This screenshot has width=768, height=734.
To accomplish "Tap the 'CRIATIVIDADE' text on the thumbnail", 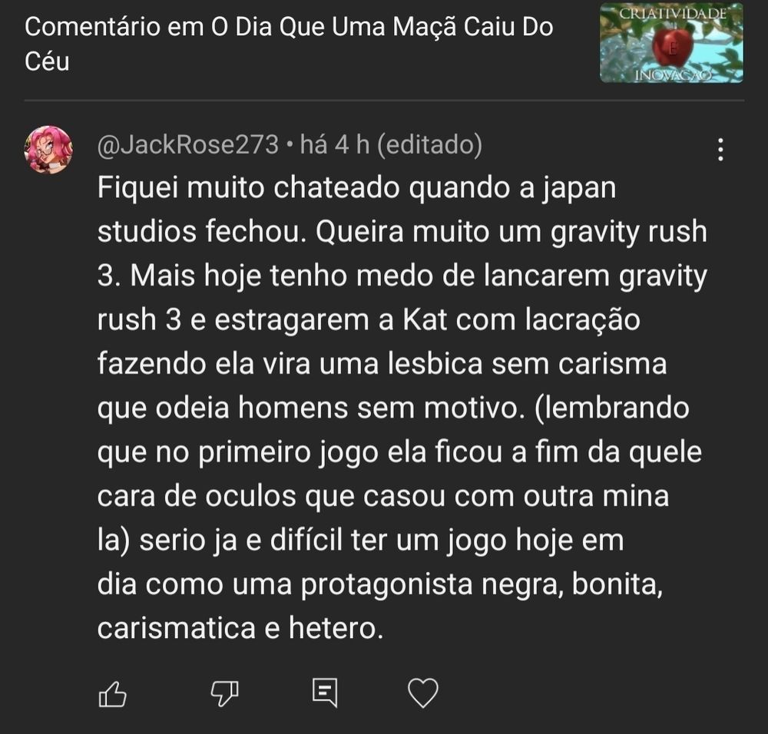I will pos(673,13).
